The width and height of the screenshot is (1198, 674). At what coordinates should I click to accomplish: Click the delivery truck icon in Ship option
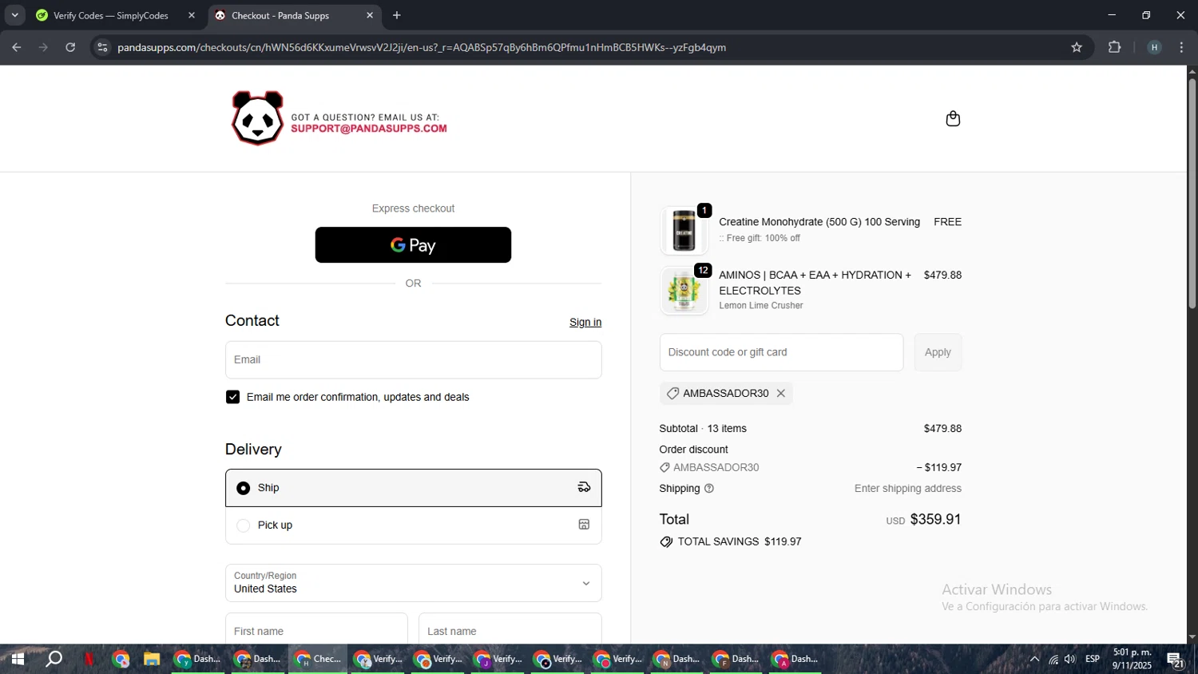[584, 488]
